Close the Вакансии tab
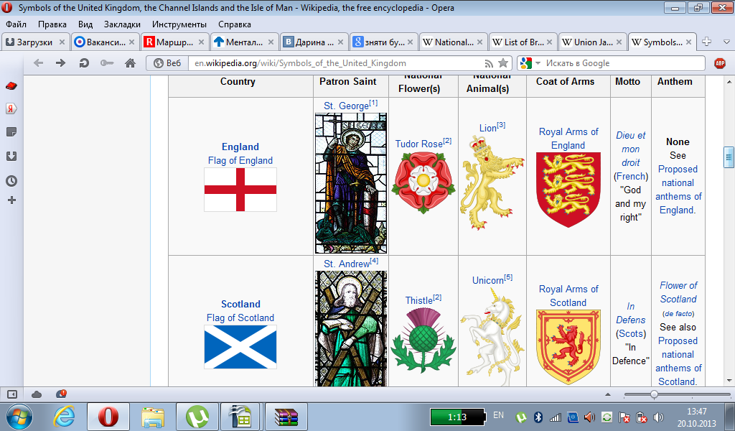 [x=132, y=42]
